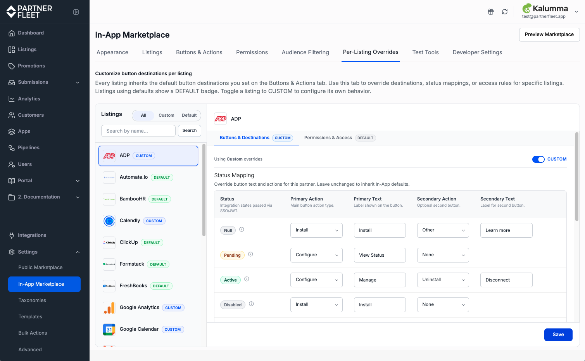This screenshot has height=361, width=585.
Task: Collapse the sidebar using the panel icon
Action: (x=76, y=12)
